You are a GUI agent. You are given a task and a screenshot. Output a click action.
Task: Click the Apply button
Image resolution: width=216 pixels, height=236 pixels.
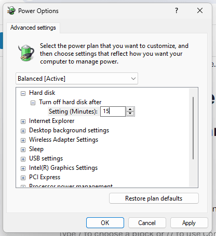[189, 223]
